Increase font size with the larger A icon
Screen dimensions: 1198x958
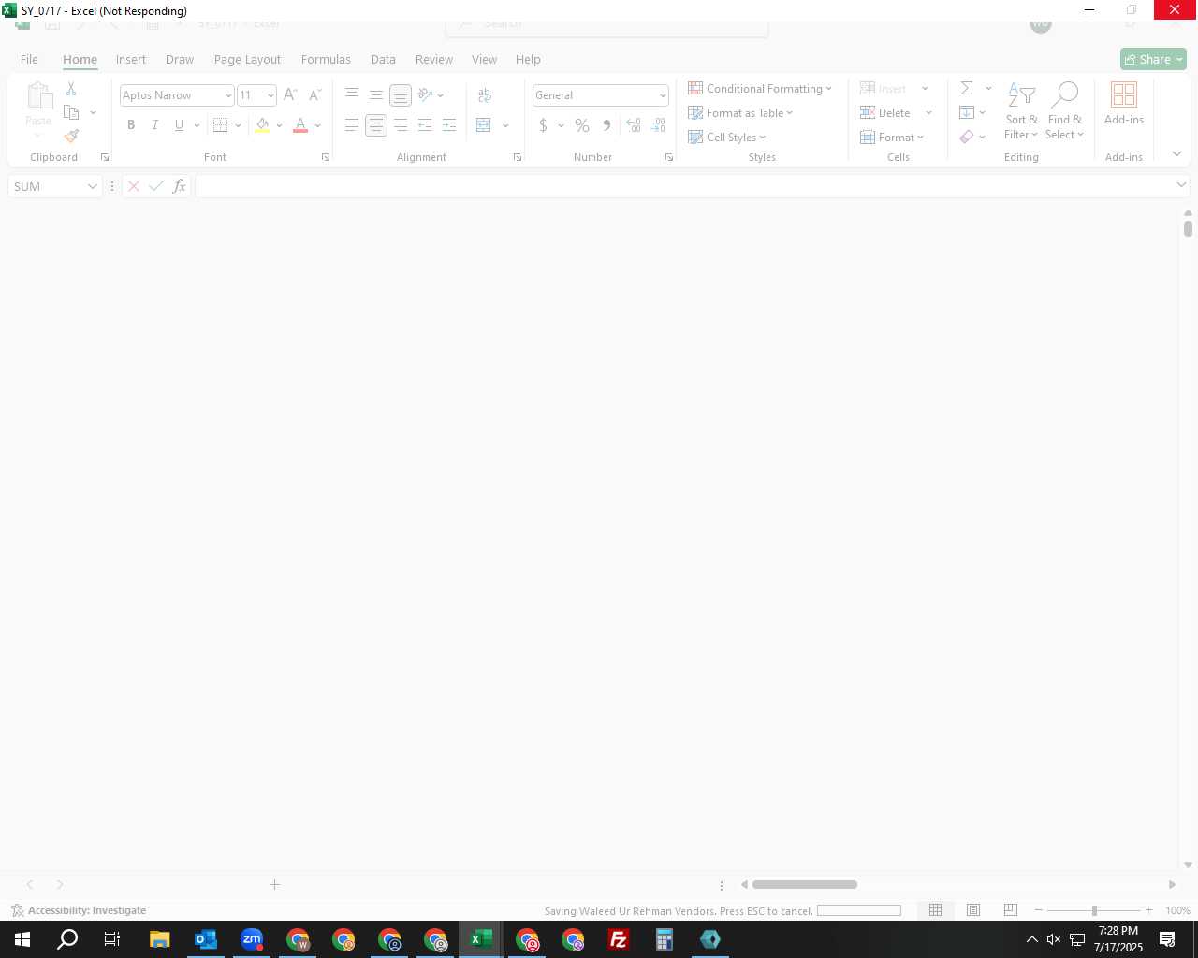[290, 94]
